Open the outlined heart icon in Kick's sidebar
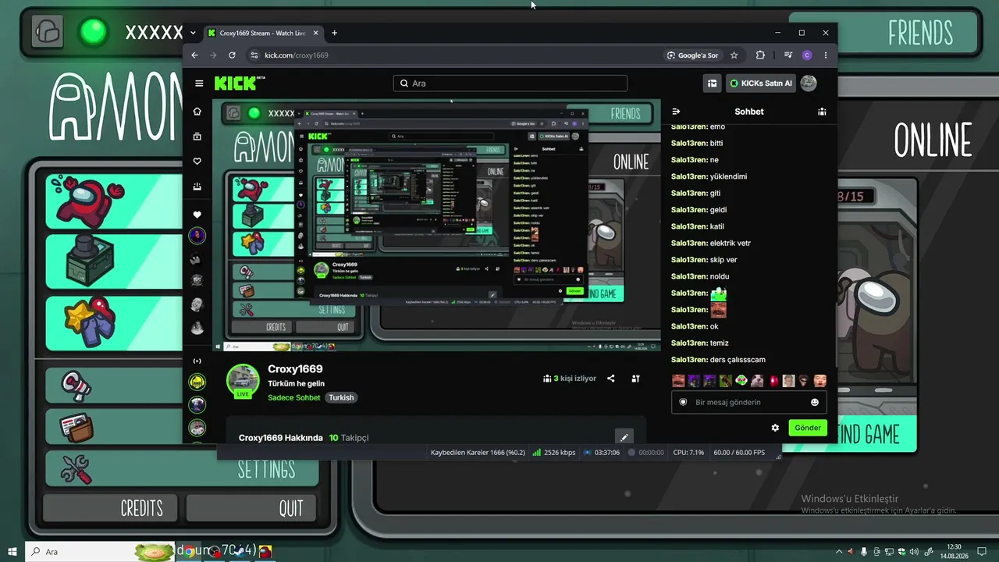Viewport: 999px width, 562px height. (197, 162)
